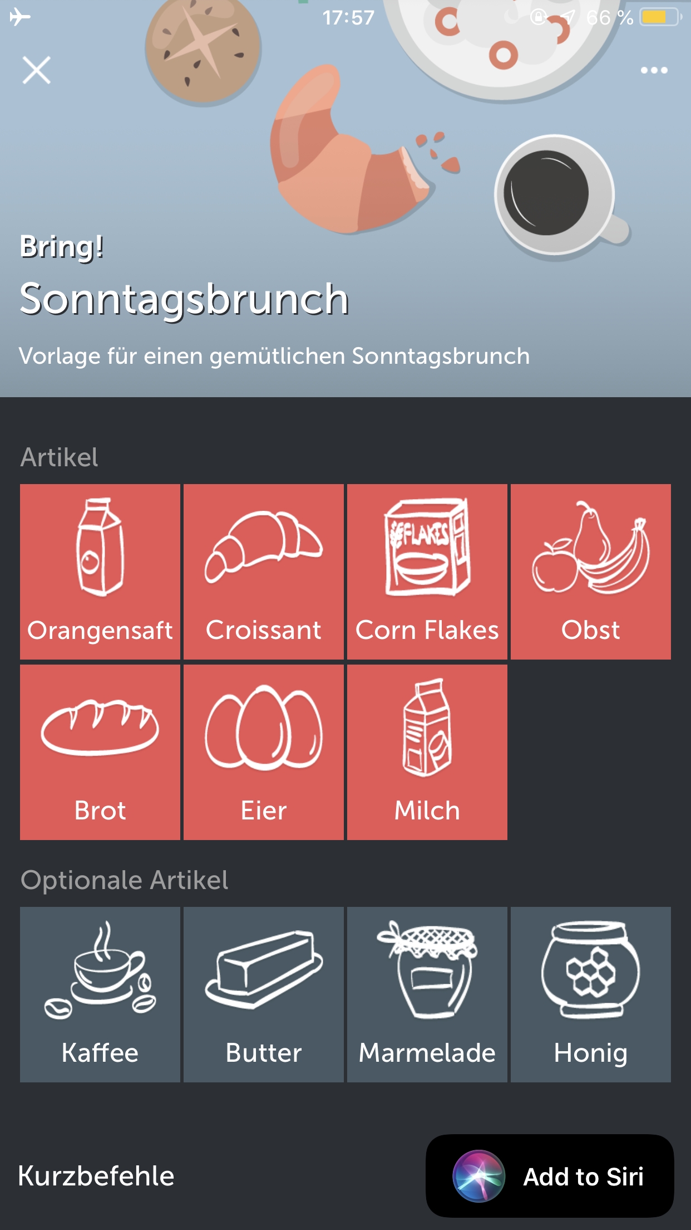Tap the Bring! brand label
The image size is (691, 1230).
point(62,246)
